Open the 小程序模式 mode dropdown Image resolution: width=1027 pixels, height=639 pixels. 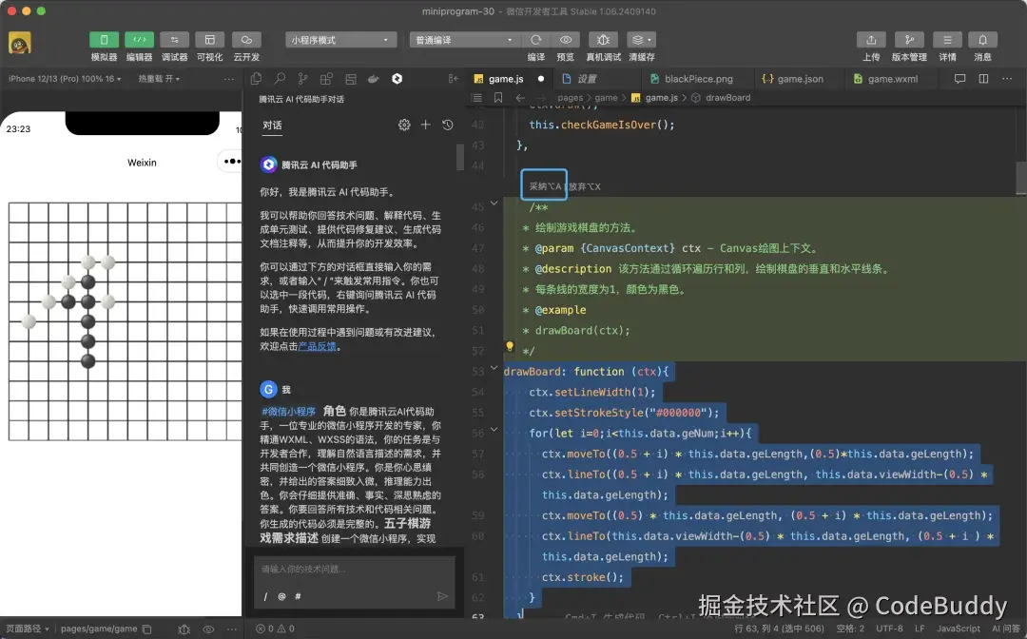pyautogui.click(x=342, y=40)
